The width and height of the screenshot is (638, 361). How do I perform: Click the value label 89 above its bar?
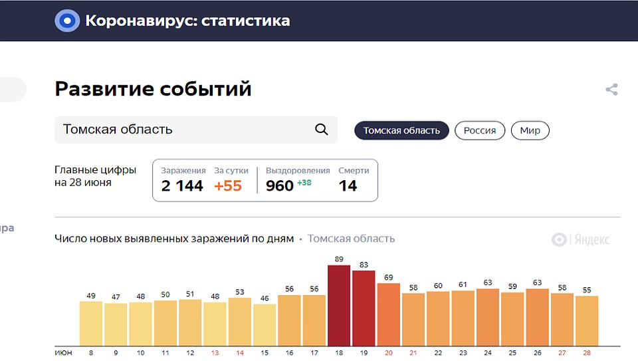pyautogui.click(x=339, y=259)
